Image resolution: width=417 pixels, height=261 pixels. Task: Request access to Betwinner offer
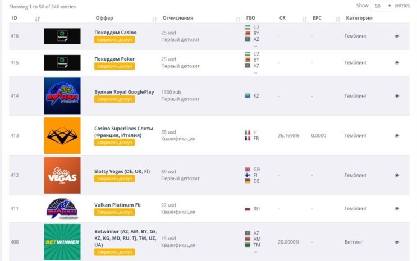[x=114, y=252]
